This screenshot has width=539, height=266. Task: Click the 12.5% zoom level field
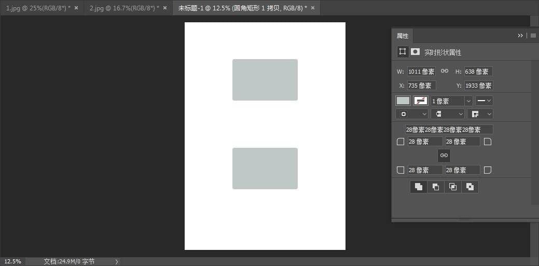coord(13,261)
